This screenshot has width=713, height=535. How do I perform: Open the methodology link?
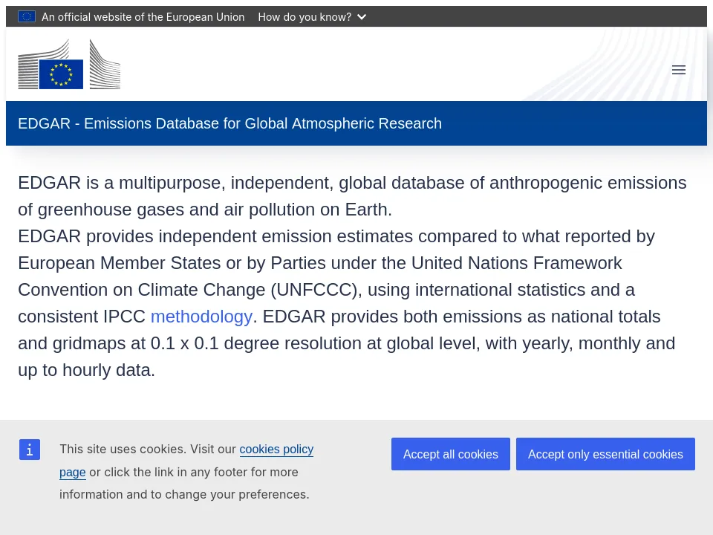point(201,317)
